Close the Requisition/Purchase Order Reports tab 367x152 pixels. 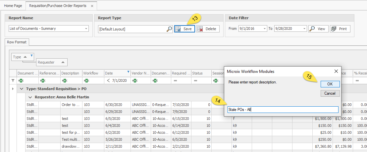coord(92,6)
